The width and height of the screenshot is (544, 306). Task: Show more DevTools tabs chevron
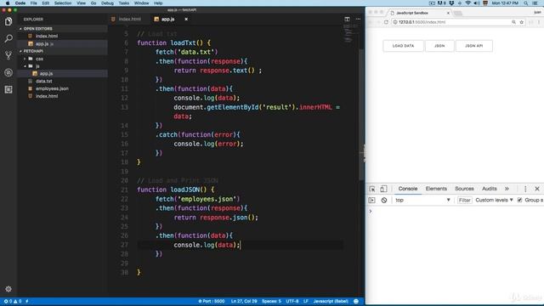(x=507, y=189)
